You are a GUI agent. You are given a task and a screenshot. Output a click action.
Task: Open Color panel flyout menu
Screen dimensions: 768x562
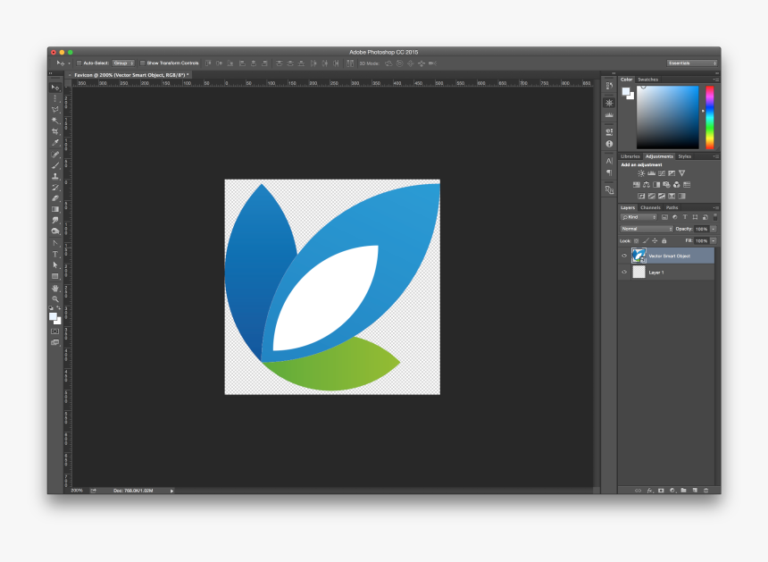tap(715, 80)
